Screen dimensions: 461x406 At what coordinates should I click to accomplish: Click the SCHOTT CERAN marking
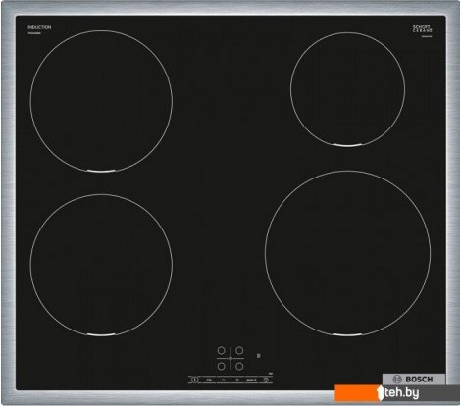[423, 28]
